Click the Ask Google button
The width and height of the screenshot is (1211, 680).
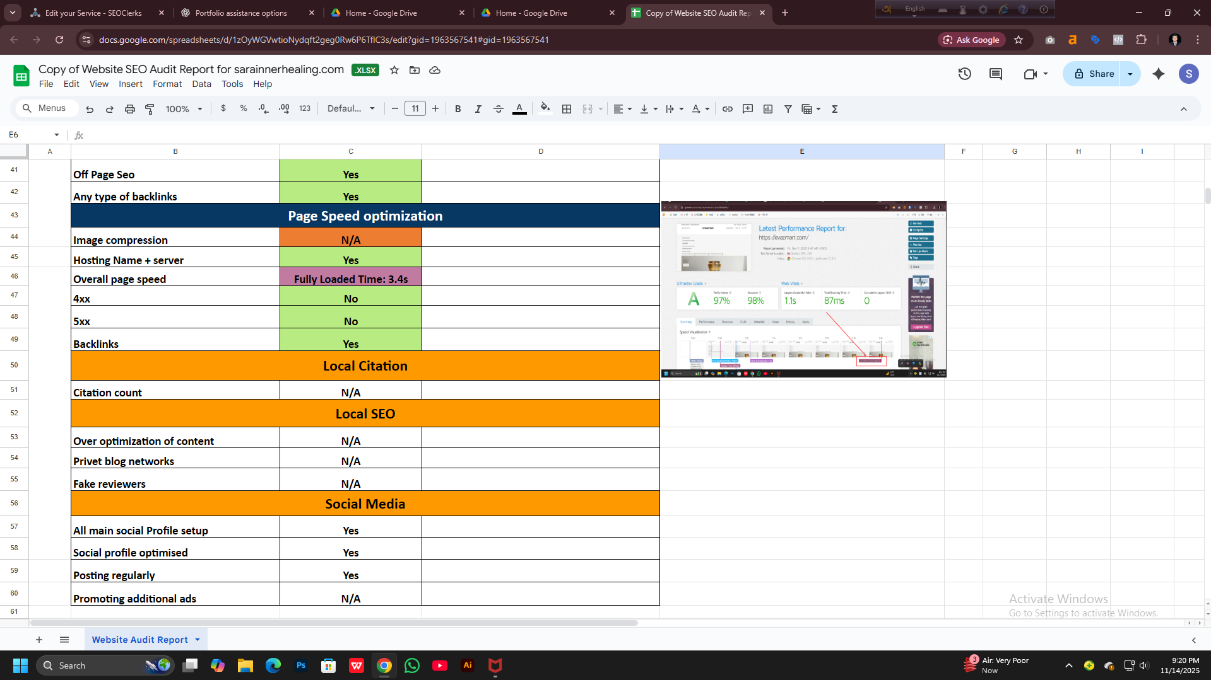point(971,40)
